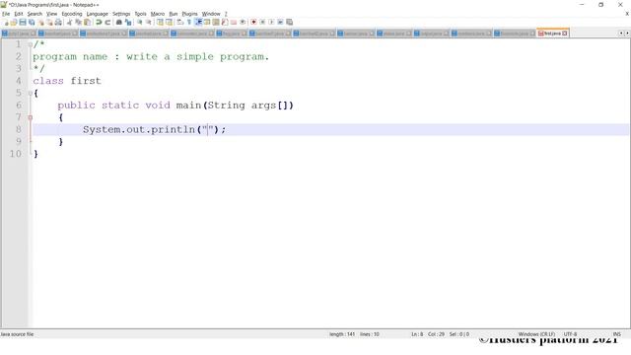Start macro recording with red dot icon
The height and width of the screenshot is (355, 631).
(x=253, y=23)
